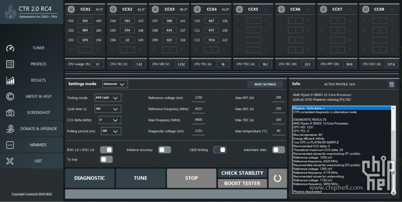The image size is (402, 202).
Task: Click the copy log icon in Info panel
Action: tap(391, 84)
